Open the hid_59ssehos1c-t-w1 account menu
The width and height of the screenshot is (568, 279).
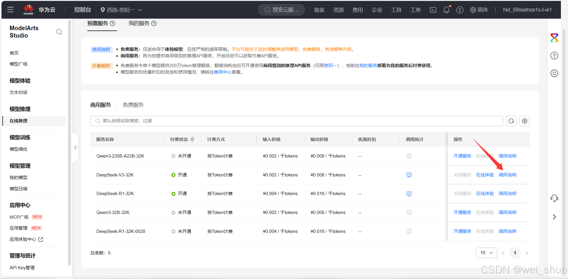[x=527, y=10]
